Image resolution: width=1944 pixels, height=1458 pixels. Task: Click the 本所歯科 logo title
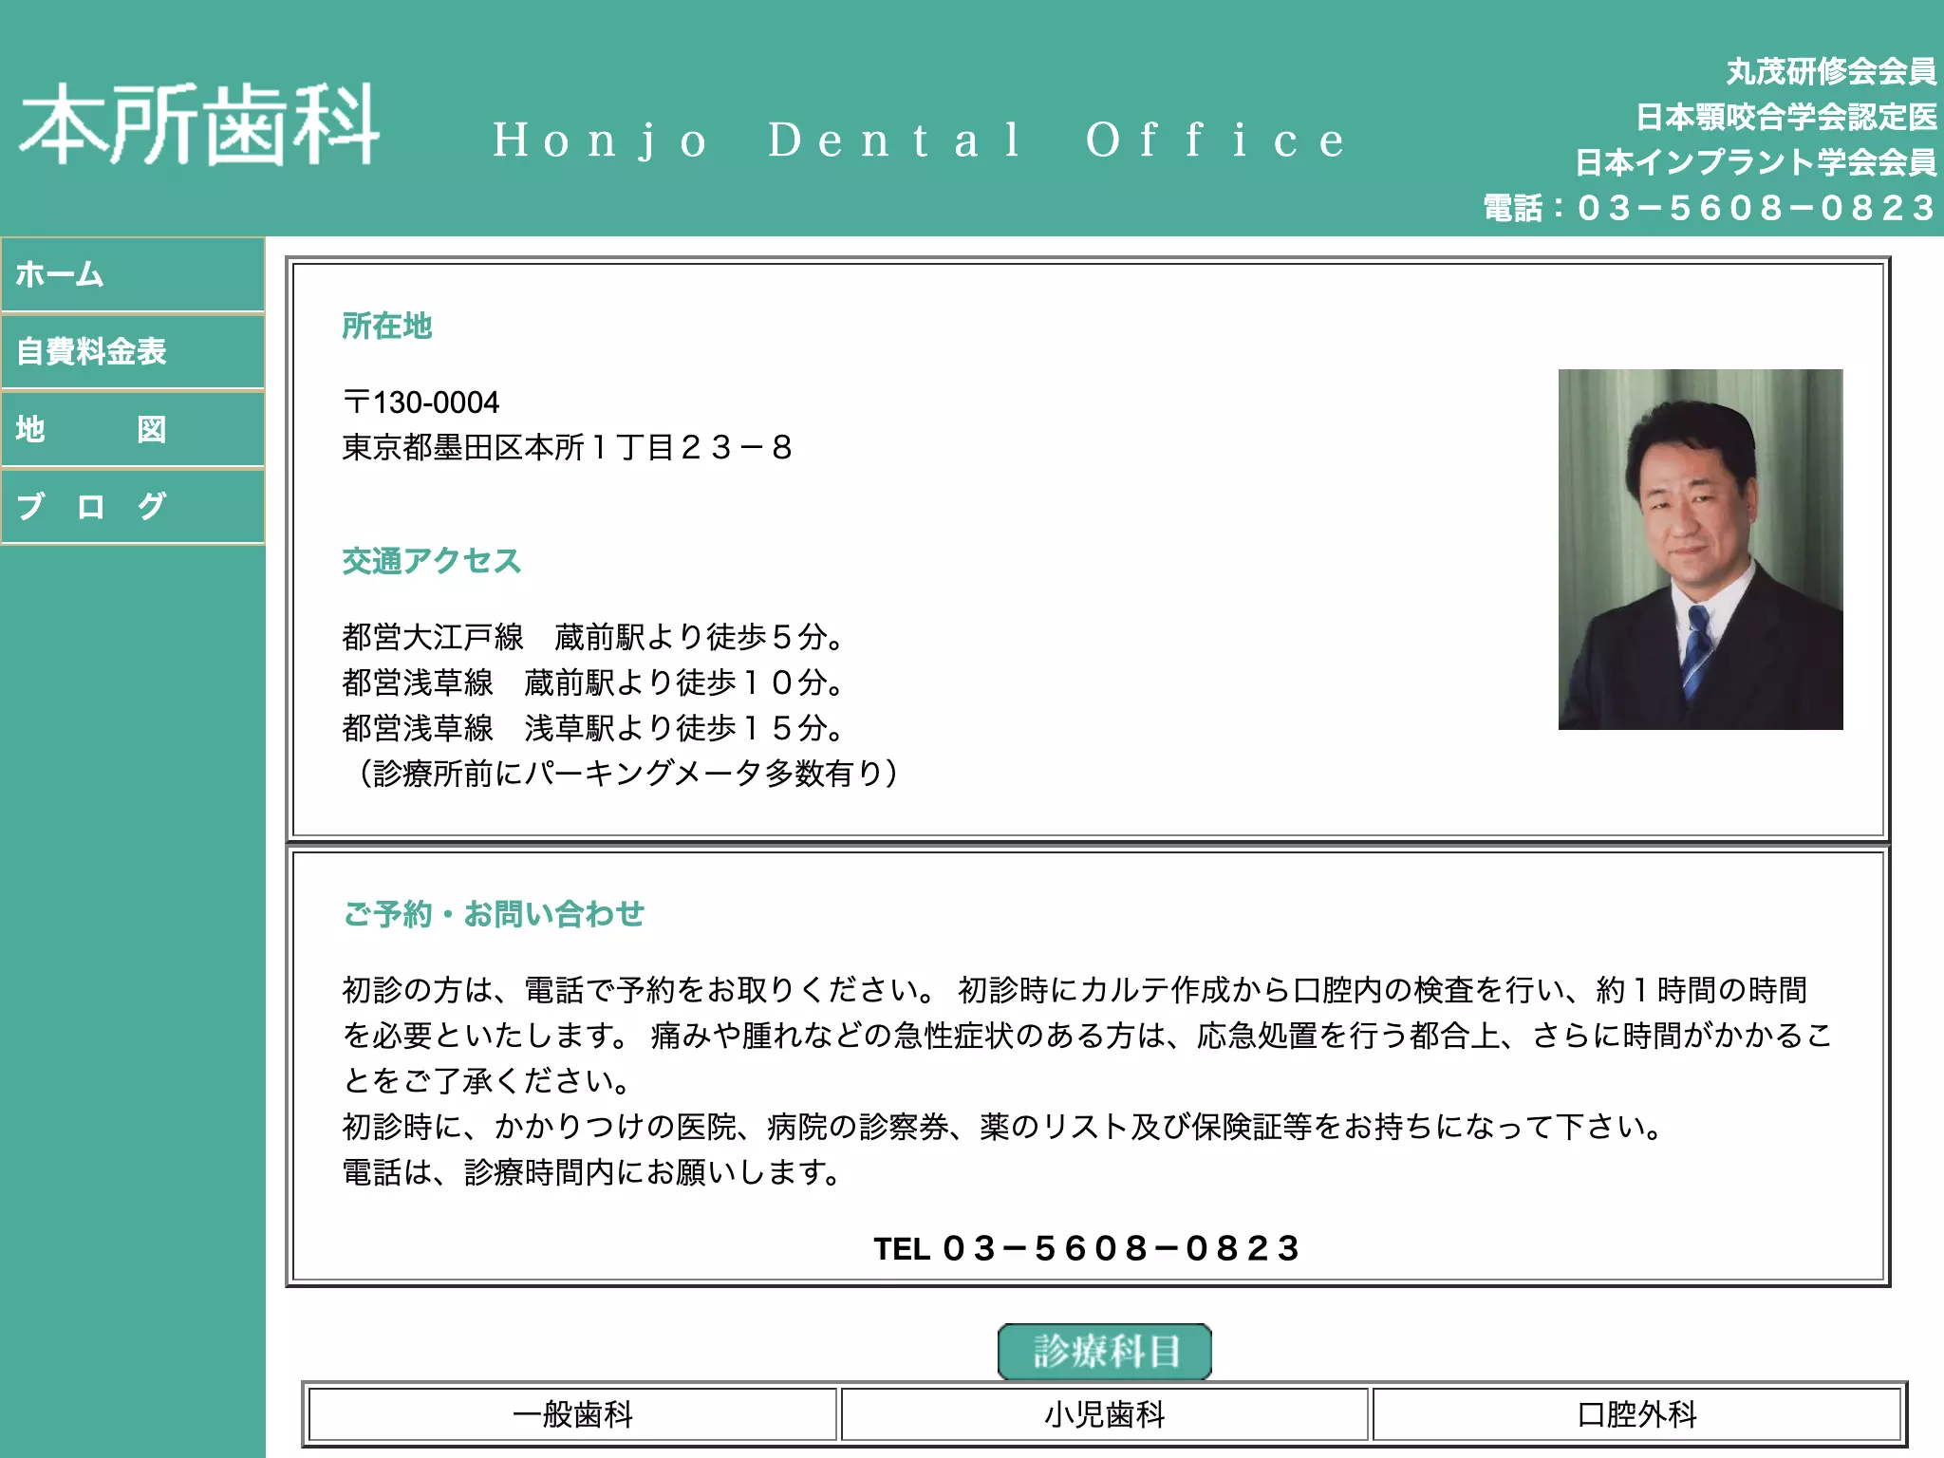(199, 125)
